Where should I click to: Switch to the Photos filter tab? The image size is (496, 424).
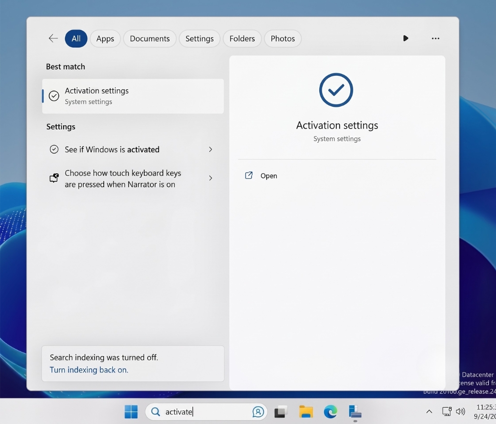282,39
